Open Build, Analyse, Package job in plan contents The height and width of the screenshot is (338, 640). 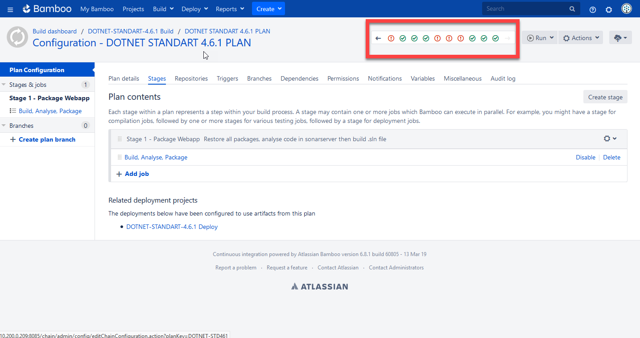tap(156, 157)
